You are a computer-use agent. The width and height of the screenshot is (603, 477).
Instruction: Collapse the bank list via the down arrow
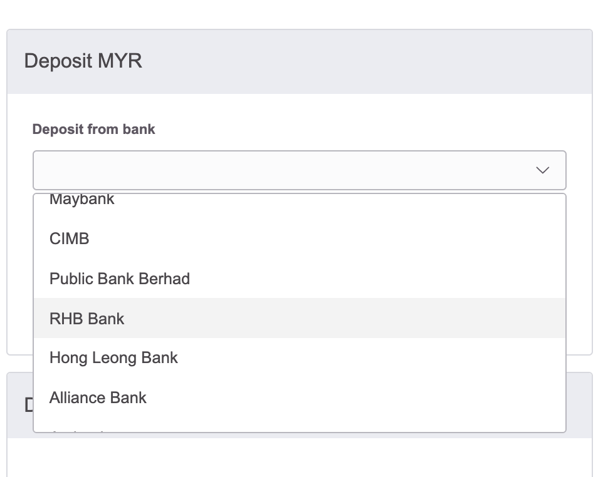coord(542,170)
